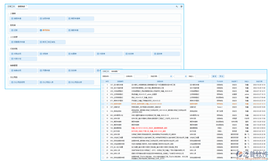Open the red 技术交底 returned workflow name

pyautogui.click(x=149, y=131)
